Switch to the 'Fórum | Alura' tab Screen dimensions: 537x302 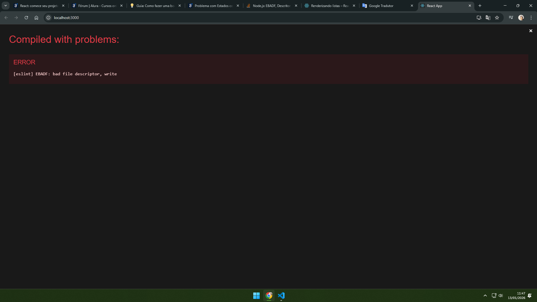point(97,6)
